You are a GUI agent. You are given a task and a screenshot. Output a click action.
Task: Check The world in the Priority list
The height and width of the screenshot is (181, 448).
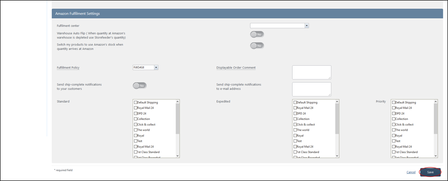tap(394, 130)
